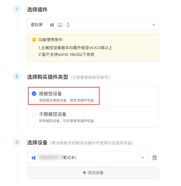181x186 pixels.
Task: Click the blue Windows logo in device field
Action: [x=33, y=158]
